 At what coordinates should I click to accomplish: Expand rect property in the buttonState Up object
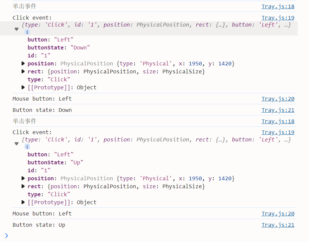23,186
